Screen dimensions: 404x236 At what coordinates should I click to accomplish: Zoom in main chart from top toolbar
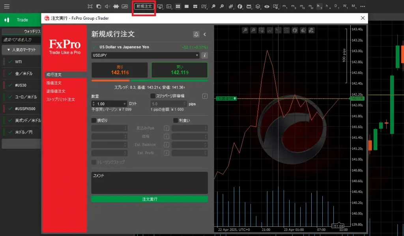coord(222,6)
